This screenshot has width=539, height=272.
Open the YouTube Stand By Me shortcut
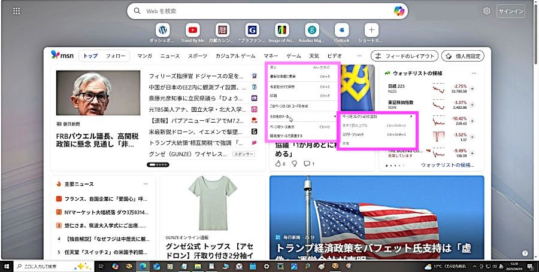[x=192, y=30]
